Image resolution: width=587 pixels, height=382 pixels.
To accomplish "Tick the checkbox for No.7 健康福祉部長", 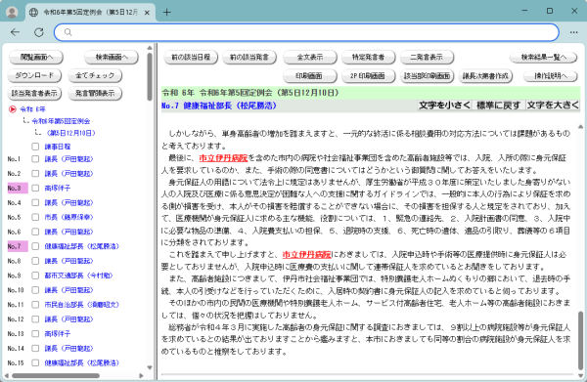I will pyautogui.click(x=35, y=246).
